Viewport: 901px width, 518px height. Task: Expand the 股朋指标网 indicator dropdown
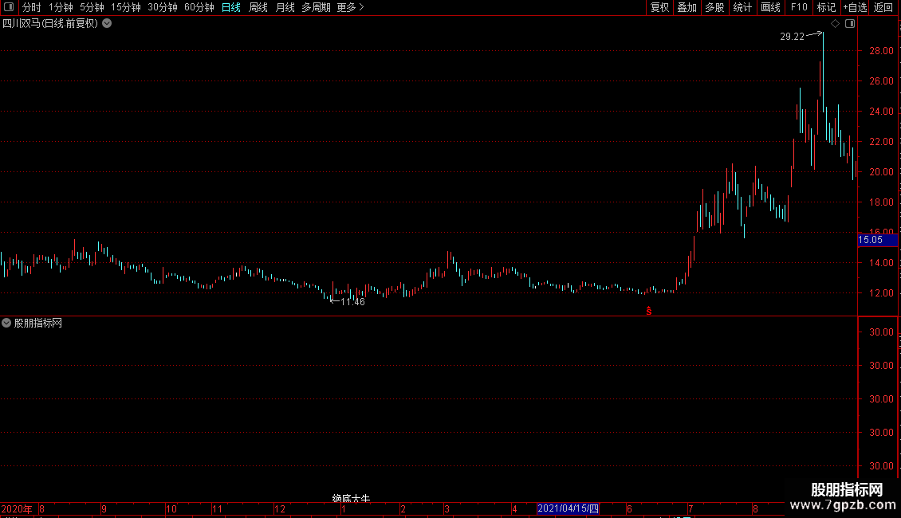click(x=6, y=324)
